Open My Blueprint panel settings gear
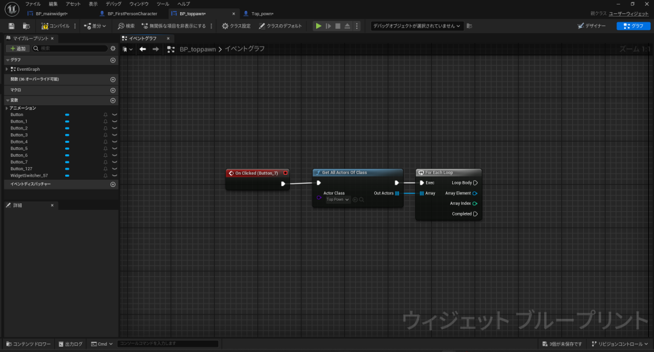 (x=113, y=48)
